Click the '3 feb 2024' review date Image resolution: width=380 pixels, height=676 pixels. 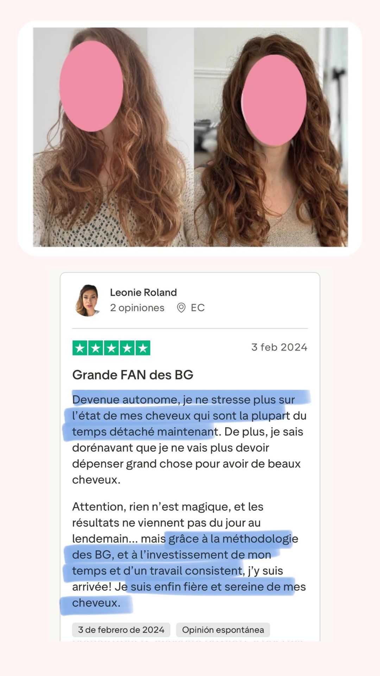279,347
